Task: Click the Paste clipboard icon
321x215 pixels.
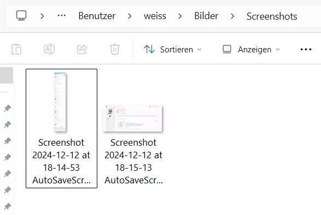Action: [16, 49]
